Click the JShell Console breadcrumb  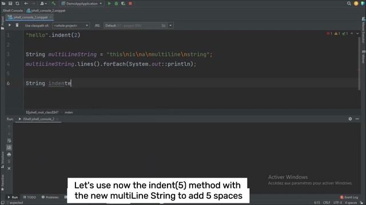13,10
